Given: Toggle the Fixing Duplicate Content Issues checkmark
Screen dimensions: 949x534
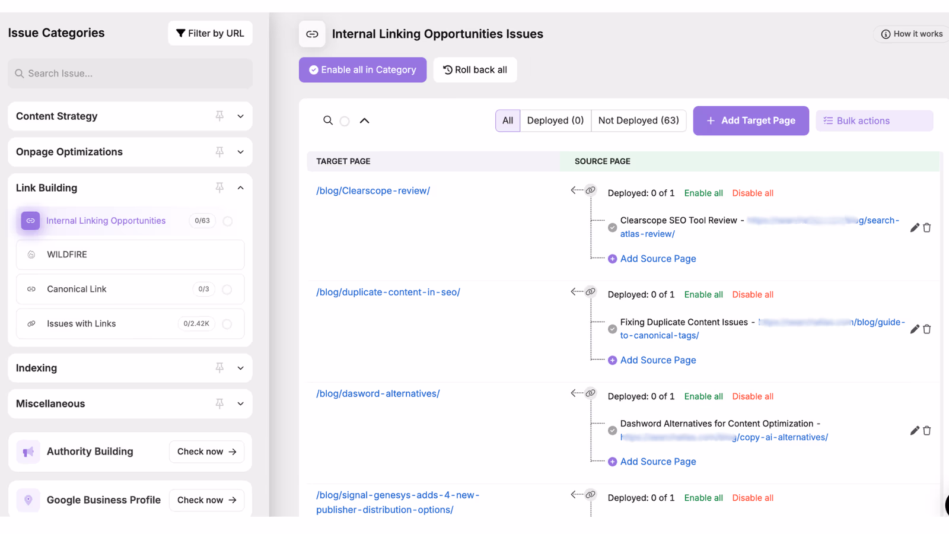Looking at the screenshot, I should point(612,329).
